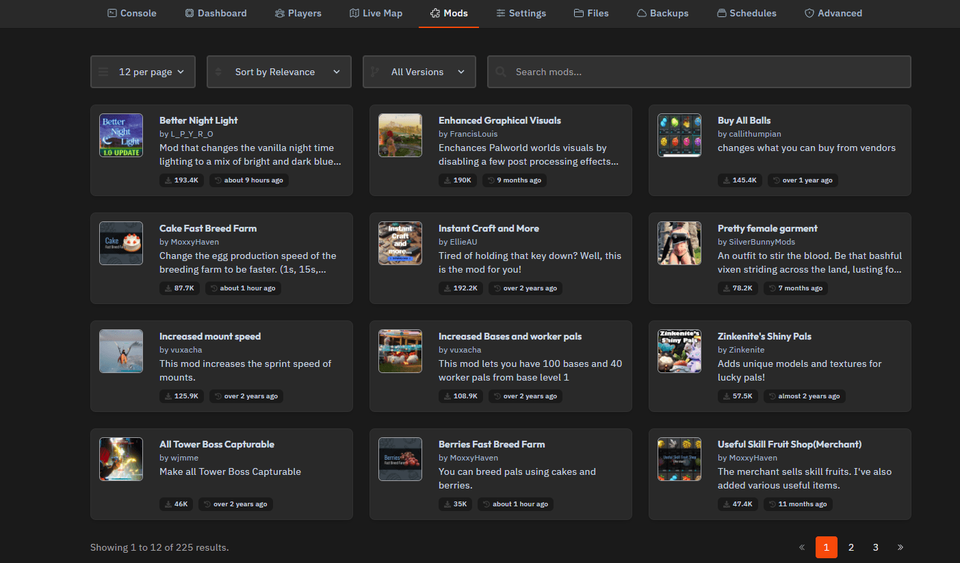Viewport: 960px width, 563px height.
Task: Open the Live Map tab
Action: pyautogui.click(x=376, y=13)
